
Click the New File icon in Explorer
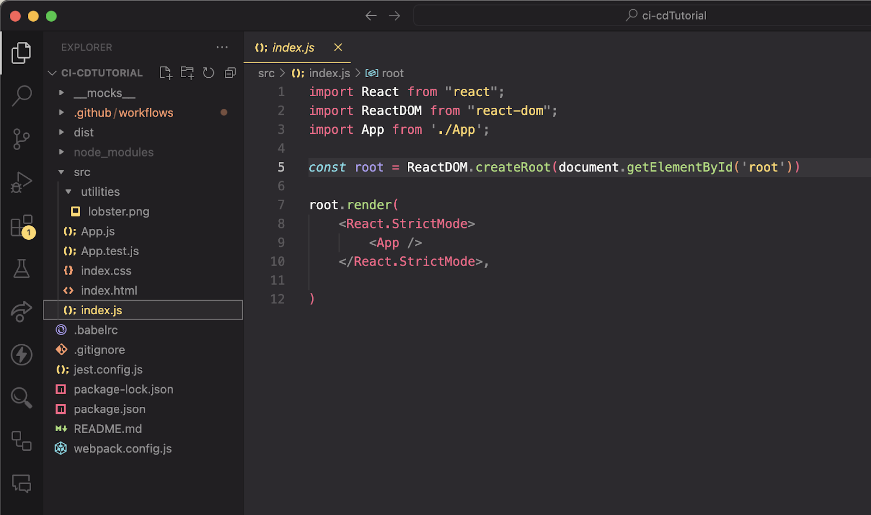point(165,73)
